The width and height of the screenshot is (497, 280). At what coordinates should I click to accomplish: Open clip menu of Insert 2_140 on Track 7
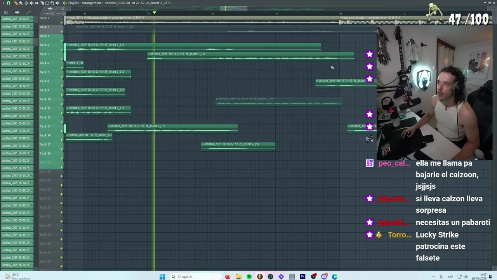68,72
